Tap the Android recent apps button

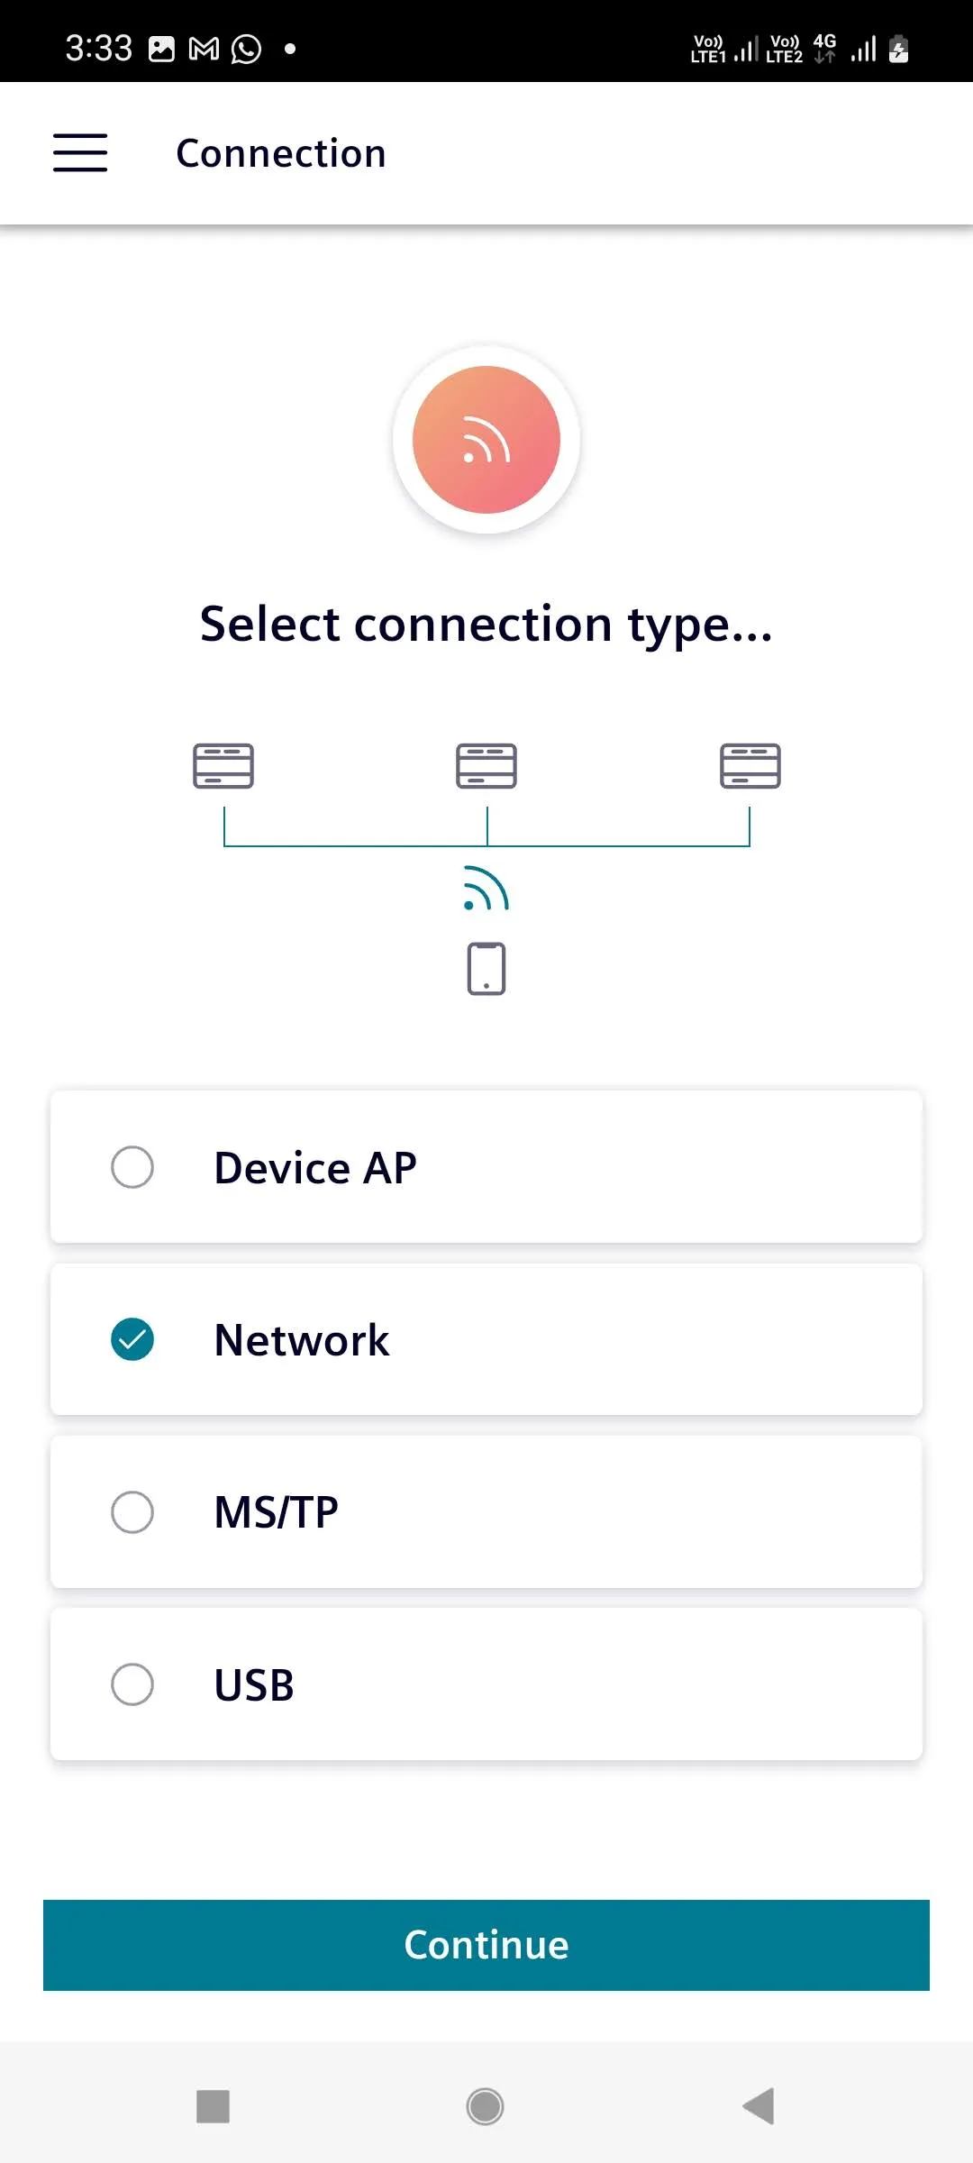214,2106
